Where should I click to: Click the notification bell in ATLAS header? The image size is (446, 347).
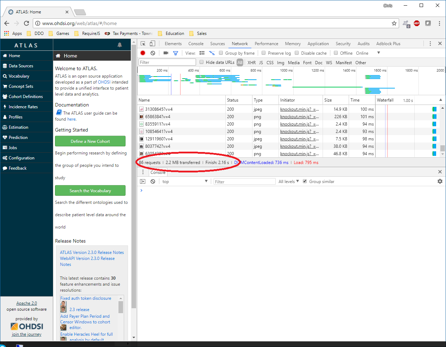pos(120,45)
